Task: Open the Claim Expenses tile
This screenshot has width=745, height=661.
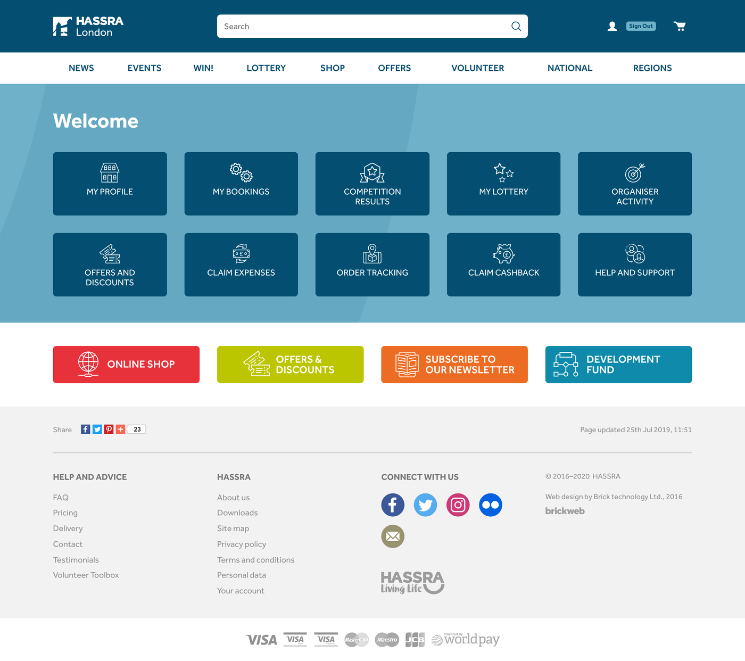Action: click(241, 265)
